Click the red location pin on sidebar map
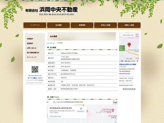164x123 pixels. 129,45
